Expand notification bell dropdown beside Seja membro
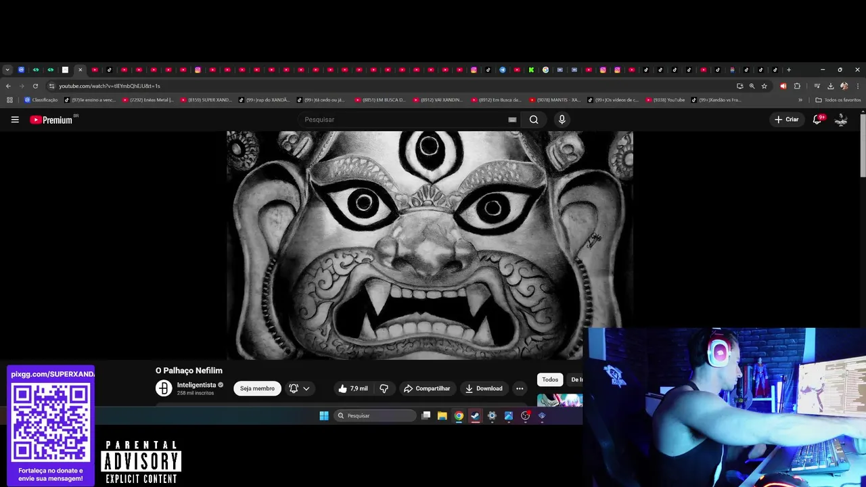Viewport: 866px width, 487px height. coord(299,388)
